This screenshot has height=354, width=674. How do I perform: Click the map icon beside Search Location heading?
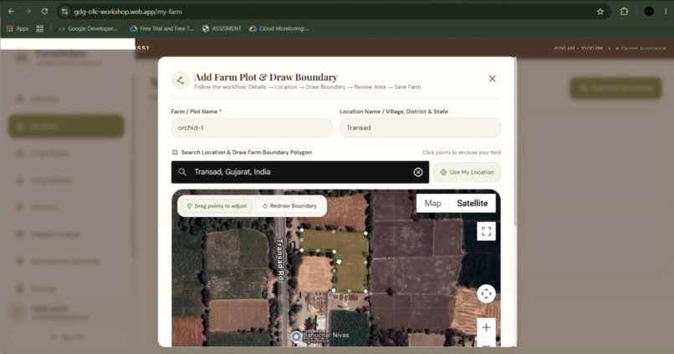[175, 152]
